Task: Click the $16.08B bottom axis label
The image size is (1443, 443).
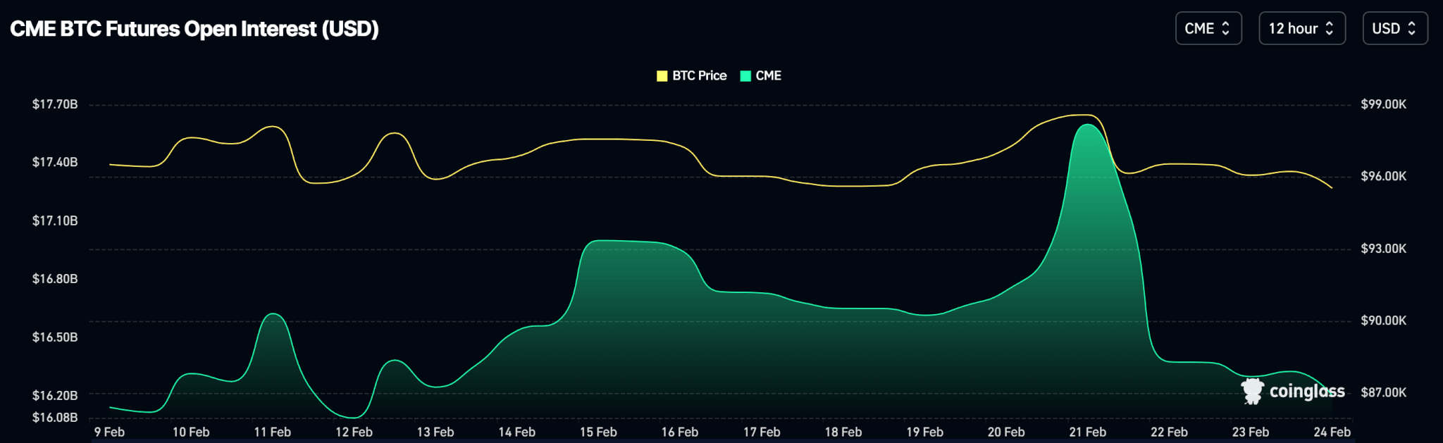Action: 55,417
